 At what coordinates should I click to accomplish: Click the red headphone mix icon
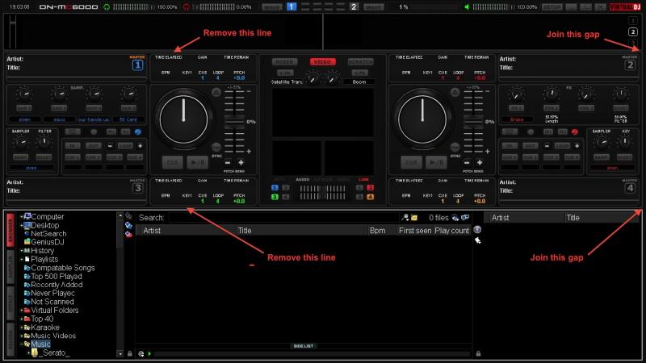point(187,7)
